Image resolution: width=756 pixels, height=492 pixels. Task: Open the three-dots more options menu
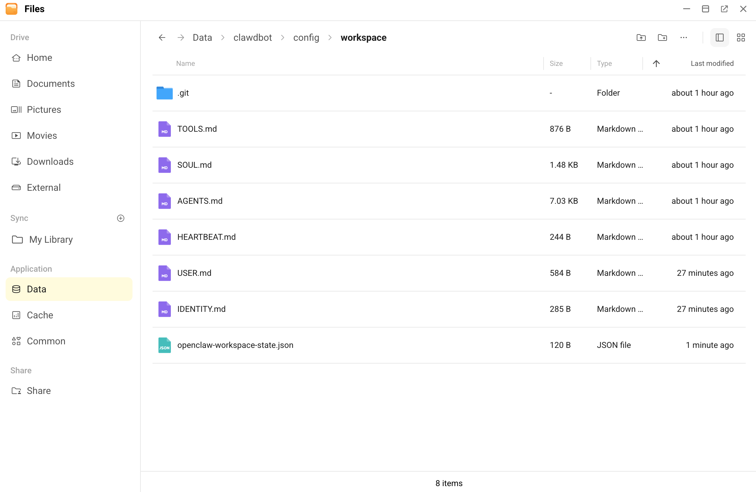(x=684, y=38)
